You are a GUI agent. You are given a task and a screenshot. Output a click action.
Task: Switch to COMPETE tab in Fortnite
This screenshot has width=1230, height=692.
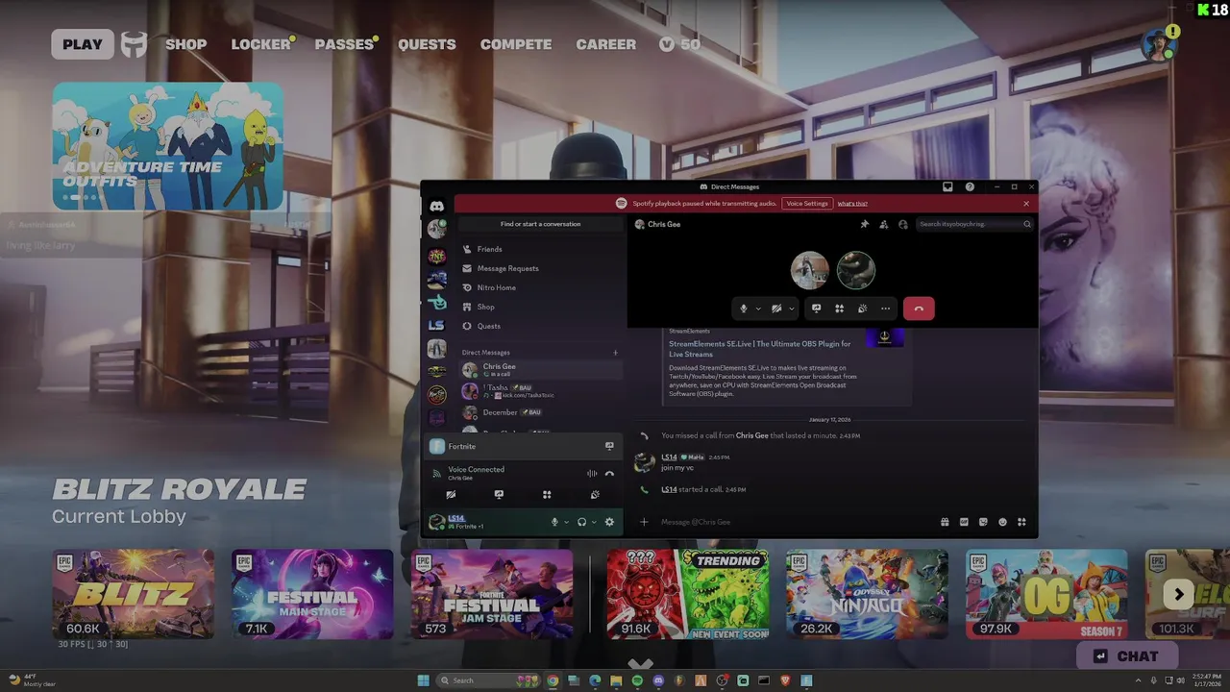pyautogui.click(x=516, y=44)
